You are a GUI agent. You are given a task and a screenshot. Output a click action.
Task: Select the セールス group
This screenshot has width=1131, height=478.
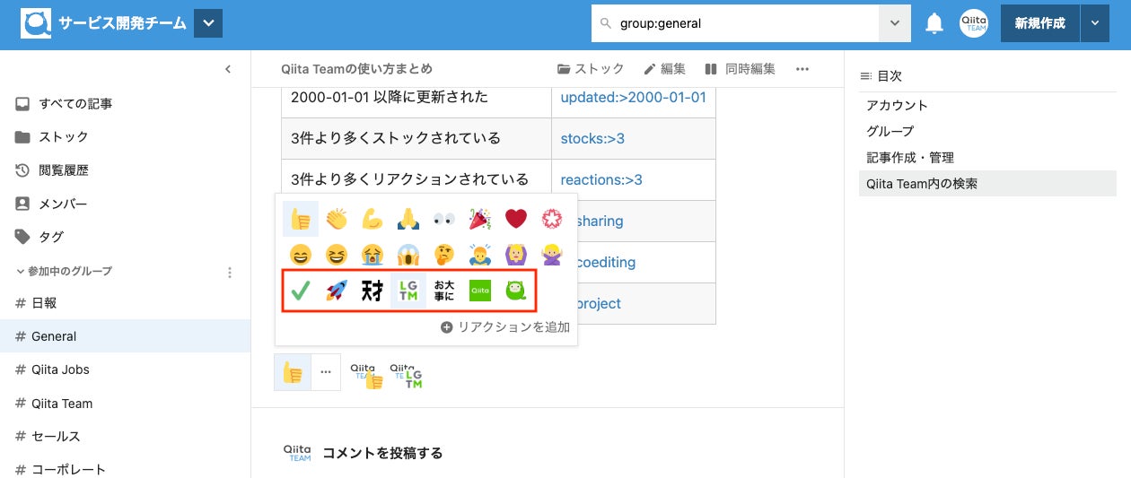point(125,436)
